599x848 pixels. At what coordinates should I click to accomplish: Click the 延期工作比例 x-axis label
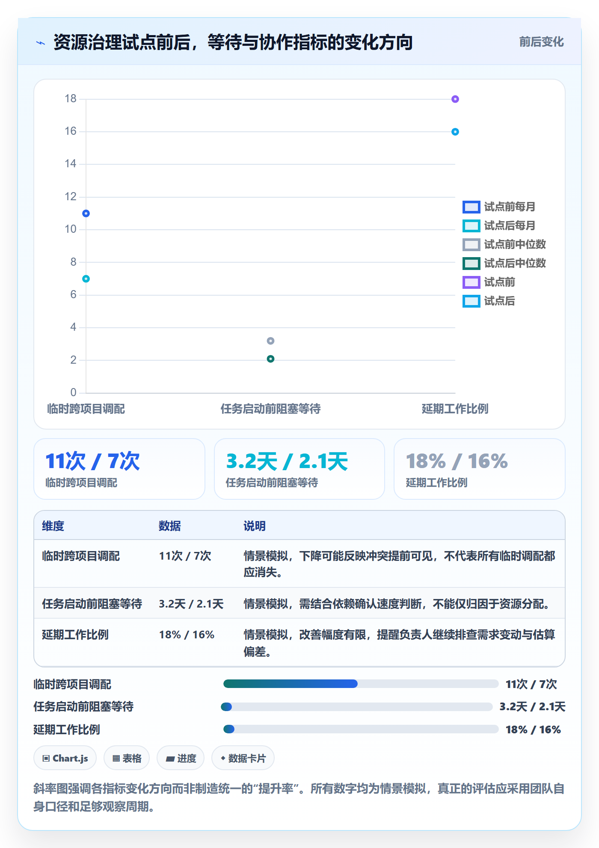pyautogui.click(x=455, y=409)
